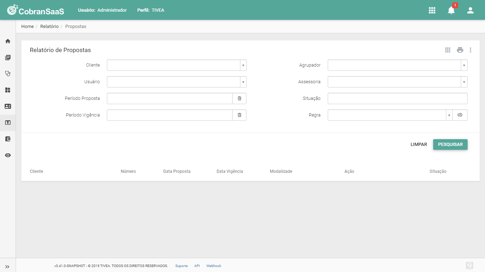The image size is (485, 272).
Task: Clear Período Proposta with trash icon
Action: pos(239,98)
